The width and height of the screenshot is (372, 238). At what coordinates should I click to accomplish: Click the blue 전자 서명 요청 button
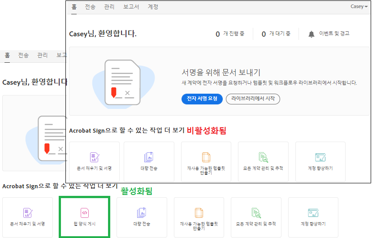pyautogui.click(x=202, y=99)
